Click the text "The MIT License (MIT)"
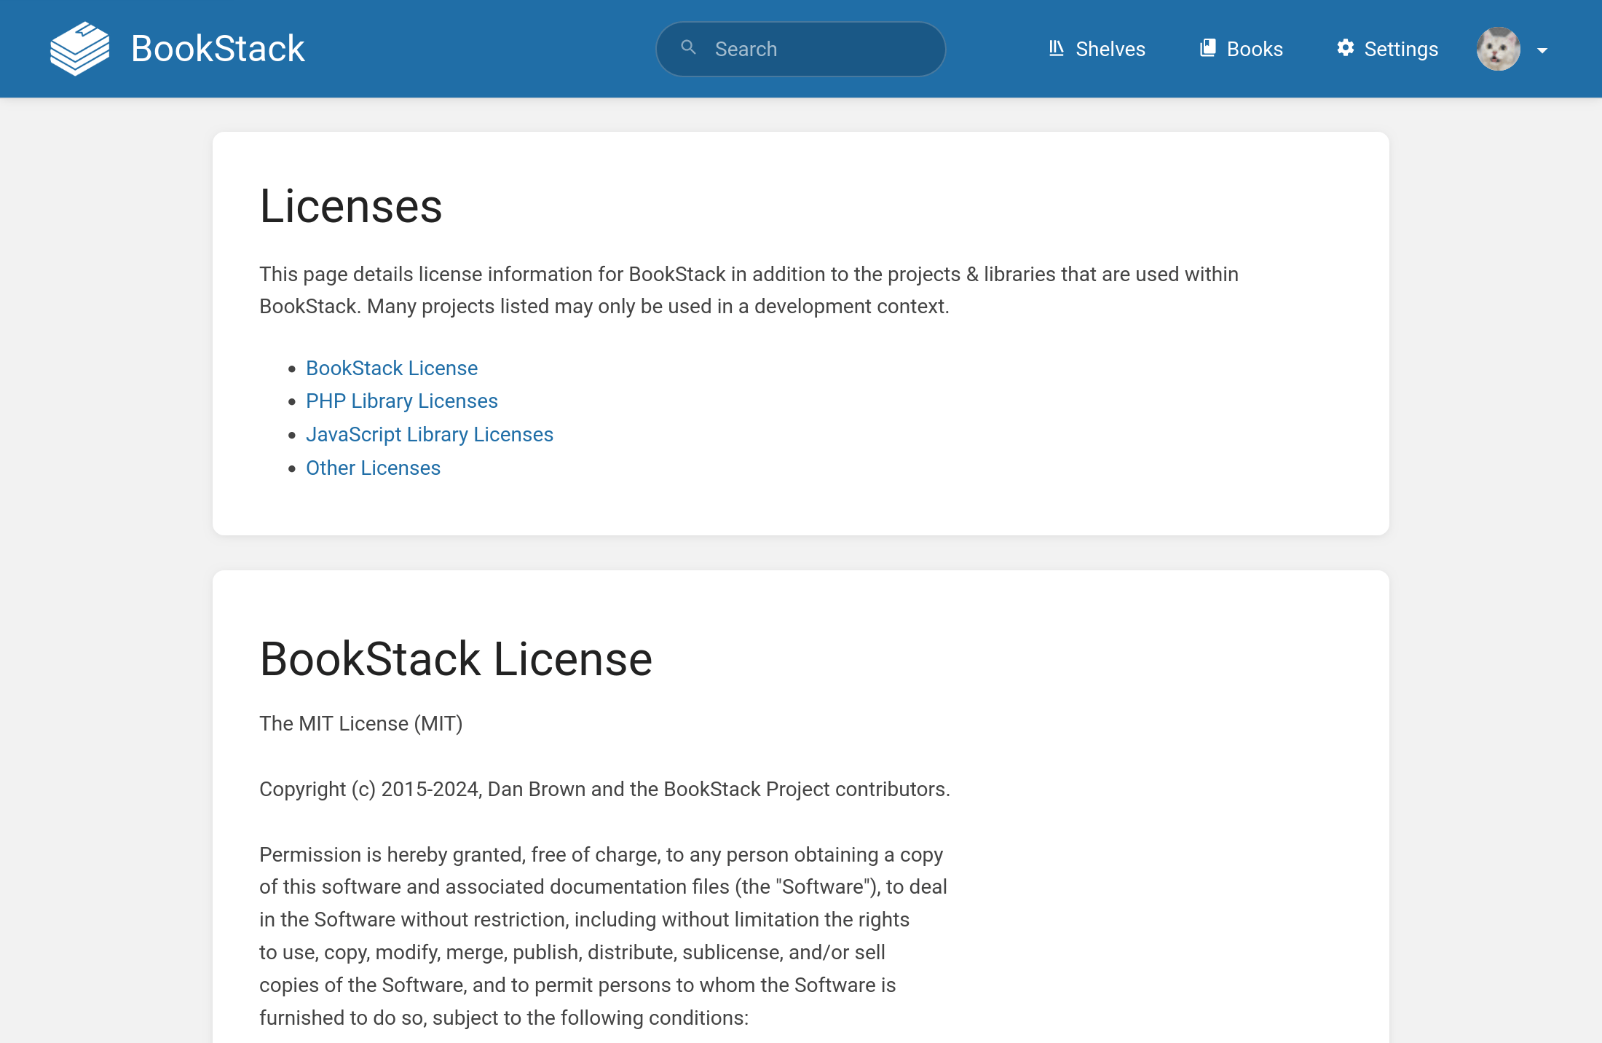Viewport: 1602px width, 1043px height. pos(361,723)
